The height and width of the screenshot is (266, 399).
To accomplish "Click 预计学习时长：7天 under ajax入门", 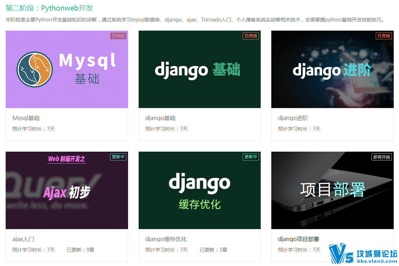I will pos(34,250).
